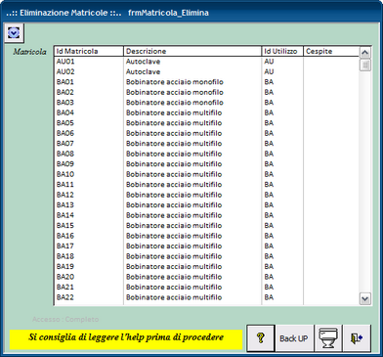Click the Matricola label
The height and width of the screenshot is (357, 383).
click(x=29, y=52)
